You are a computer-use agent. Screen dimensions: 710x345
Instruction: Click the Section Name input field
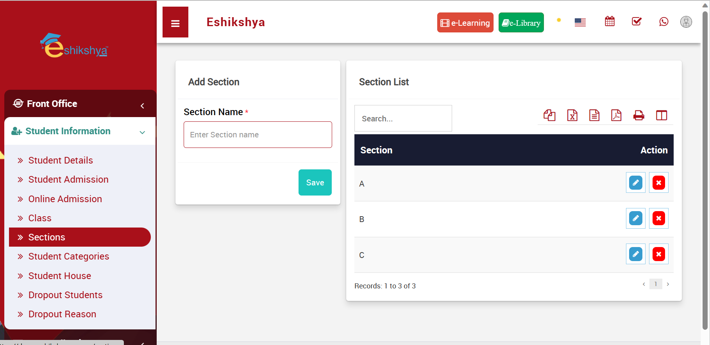click(258, 135)
